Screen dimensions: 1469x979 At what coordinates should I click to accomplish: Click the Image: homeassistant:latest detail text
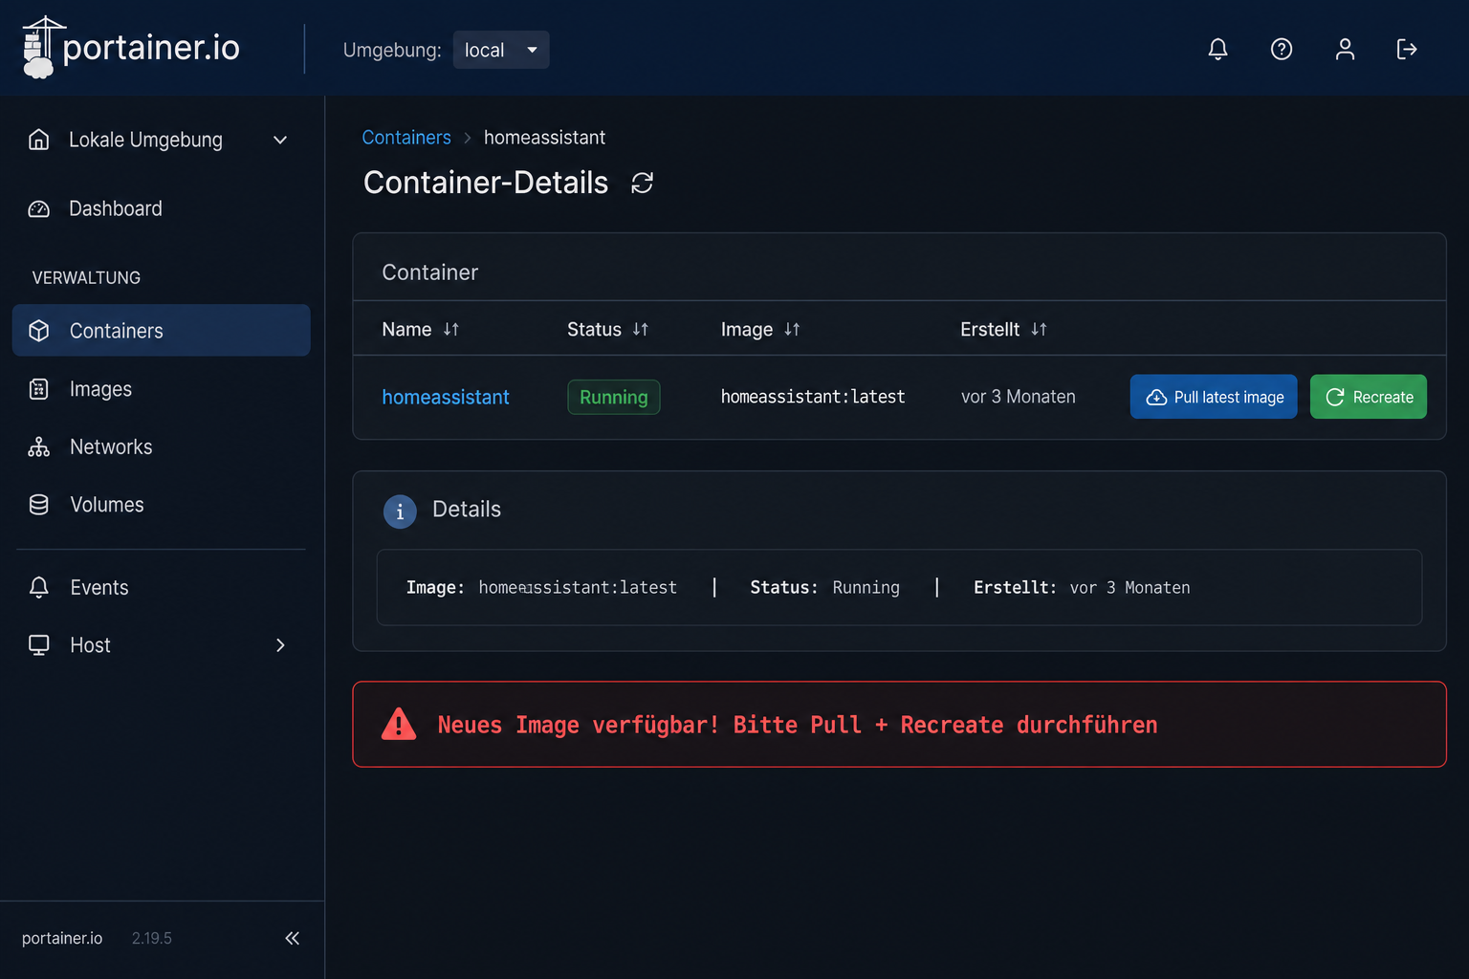point(541,587)
